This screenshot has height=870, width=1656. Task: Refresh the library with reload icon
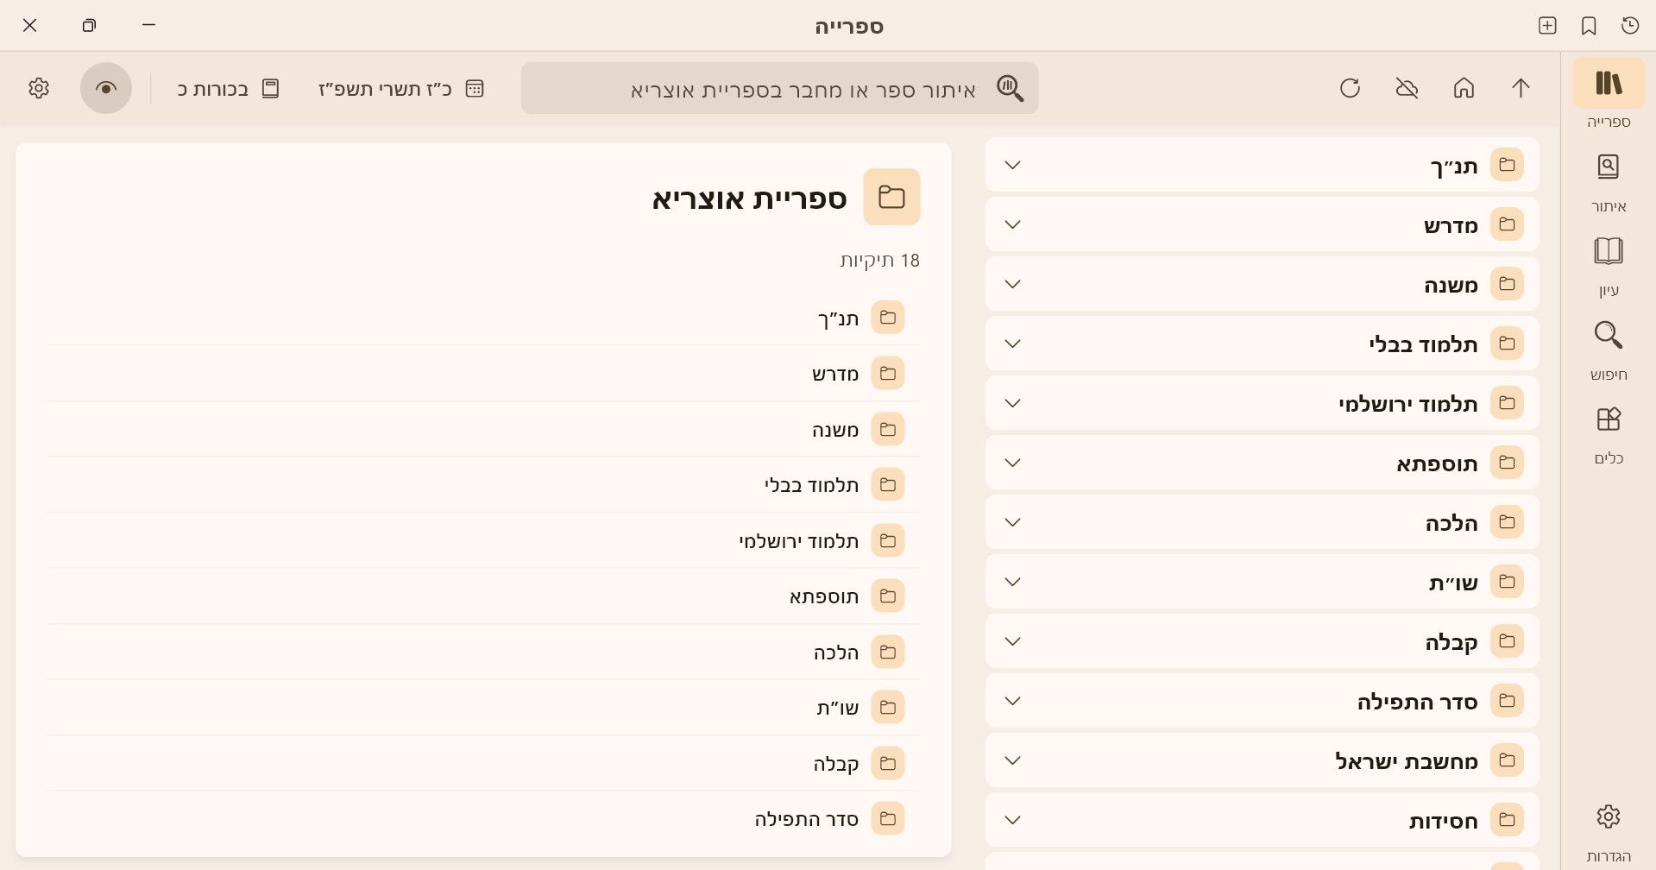(1350, 88)
